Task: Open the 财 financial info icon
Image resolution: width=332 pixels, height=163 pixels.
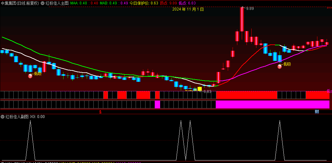Action: tap(317, 112)
